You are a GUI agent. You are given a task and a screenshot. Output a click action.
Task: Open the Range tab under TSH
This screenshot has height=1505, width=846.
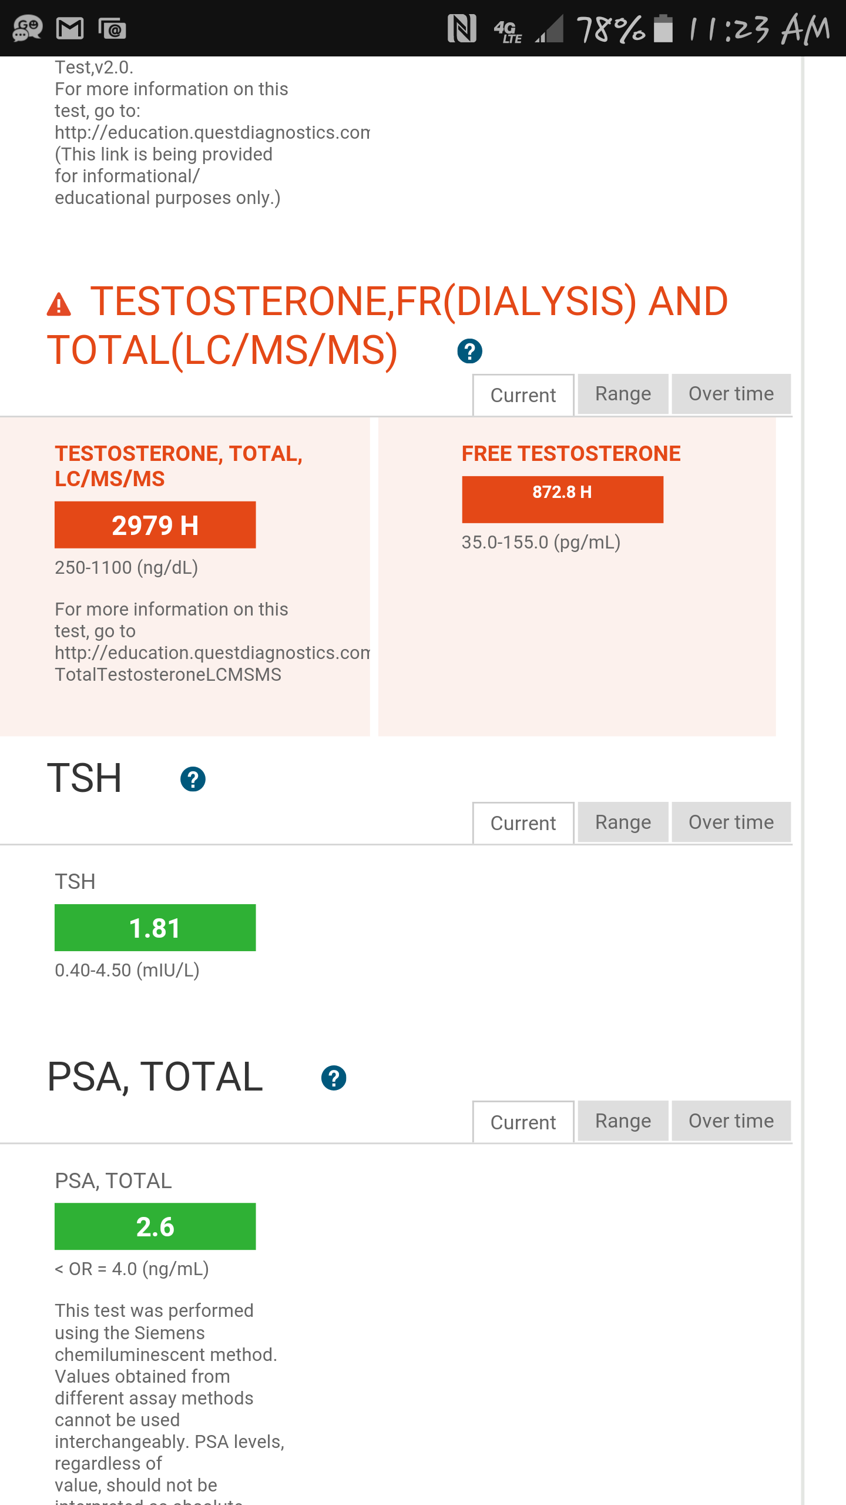[623, 822]
